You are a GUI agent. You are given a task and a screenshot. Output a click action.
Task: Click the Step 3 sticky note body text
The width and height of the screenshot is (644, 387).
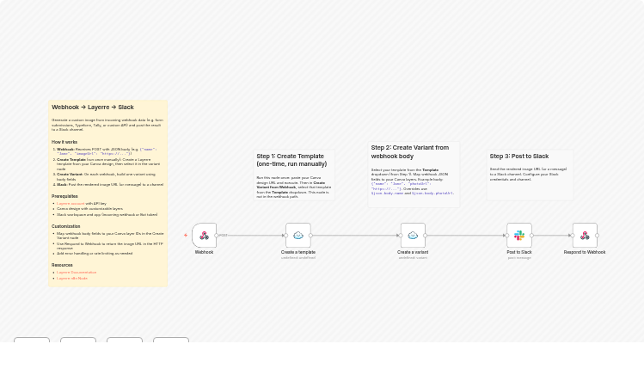(529, 175)
